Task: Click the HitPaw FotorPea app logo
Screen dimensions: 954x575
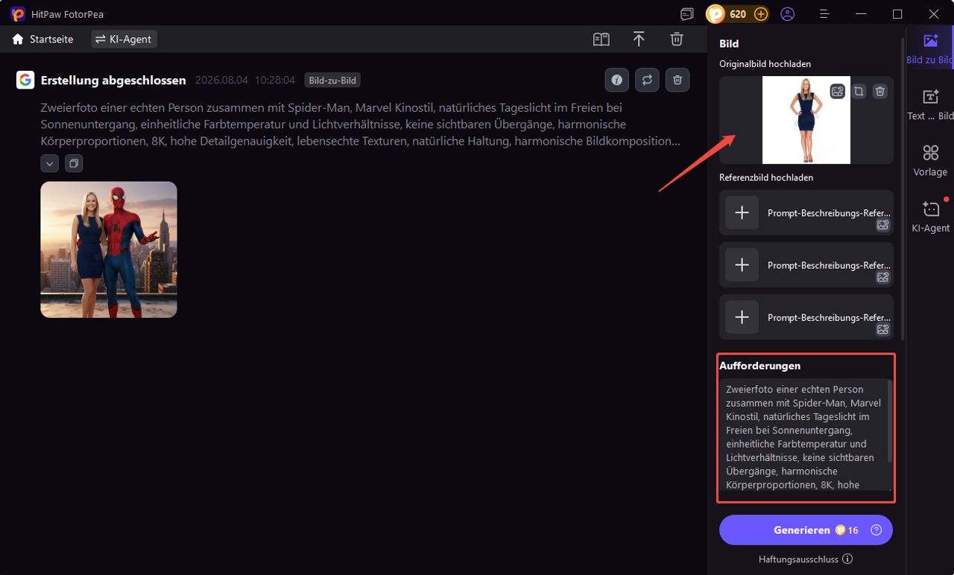Action: point(18,14)
